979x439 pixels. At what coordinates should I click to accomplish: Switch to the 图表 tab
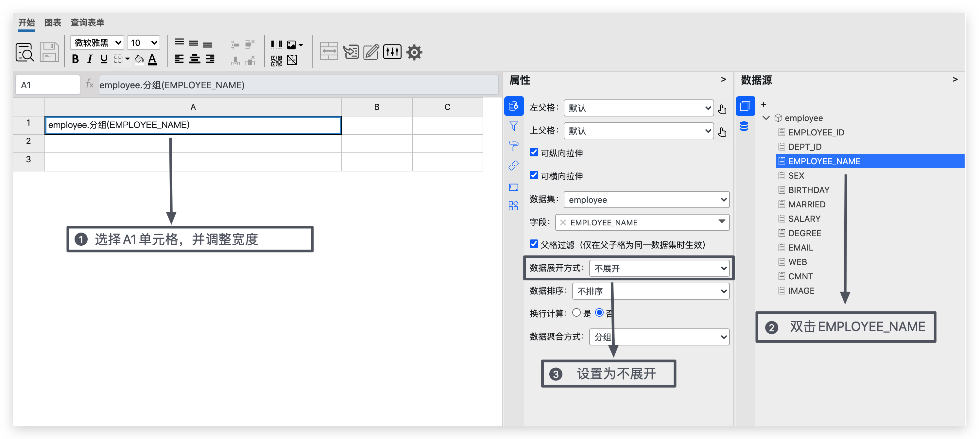52,23
